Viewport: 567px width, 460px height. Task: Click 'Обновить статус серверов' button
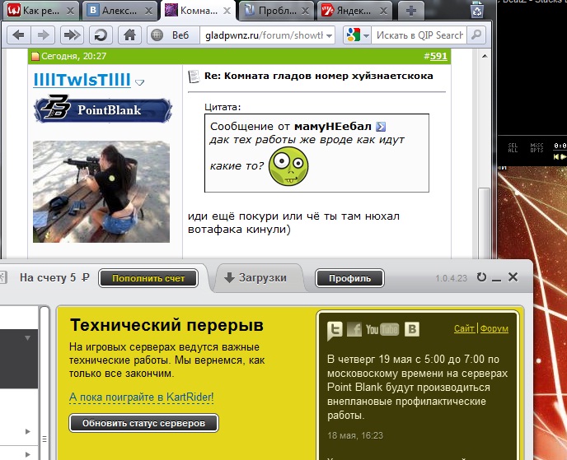point(143,423)
